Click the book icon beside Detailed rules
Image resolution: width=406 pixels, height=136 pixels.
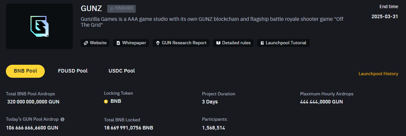coord(218,43)
